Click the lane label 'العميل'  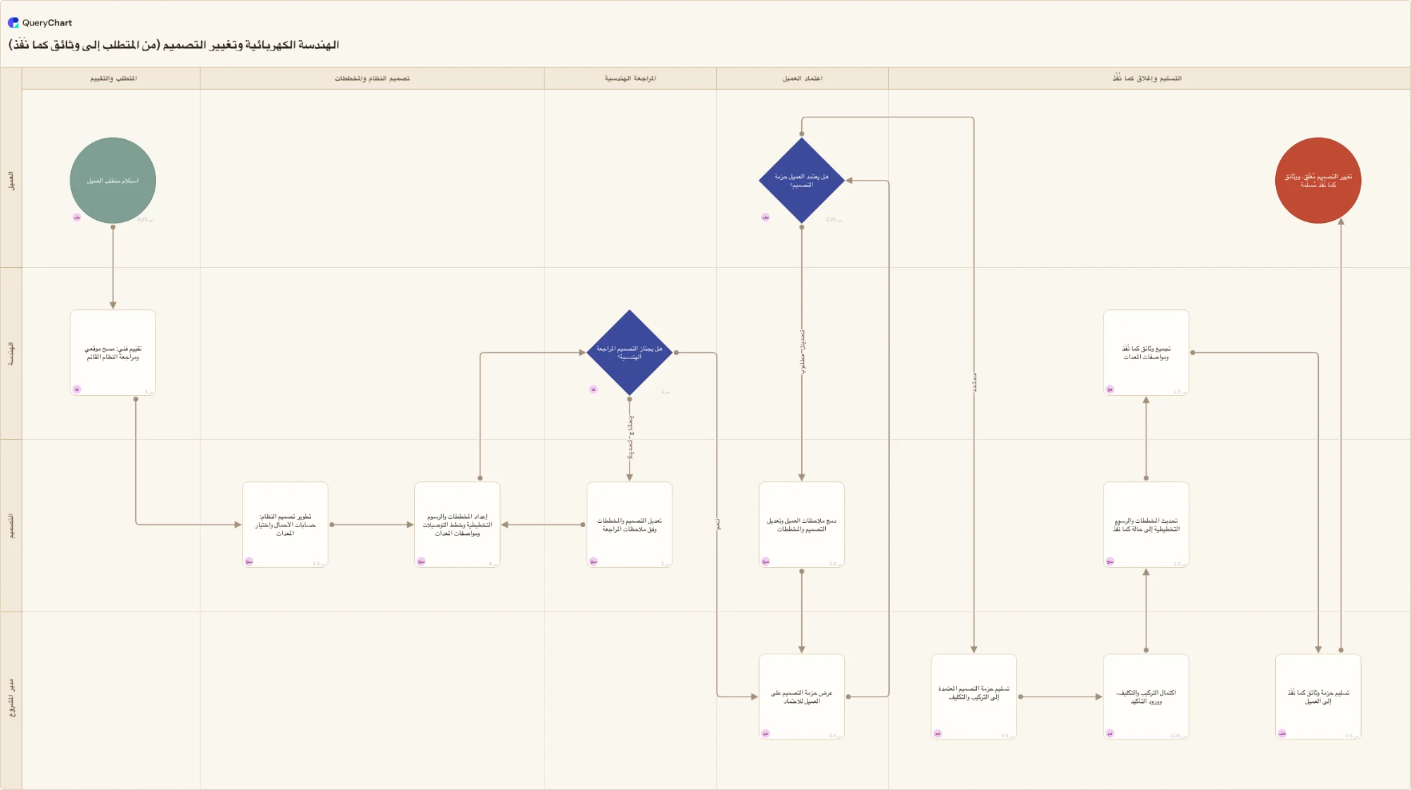pyautogui.click(x=11, y=181)
